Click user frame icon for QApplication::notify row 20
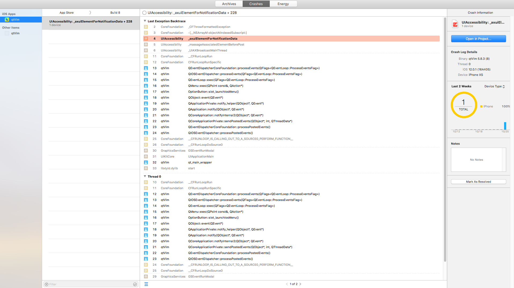The height and width of the screenshot is (288, 514). [146, 109]
